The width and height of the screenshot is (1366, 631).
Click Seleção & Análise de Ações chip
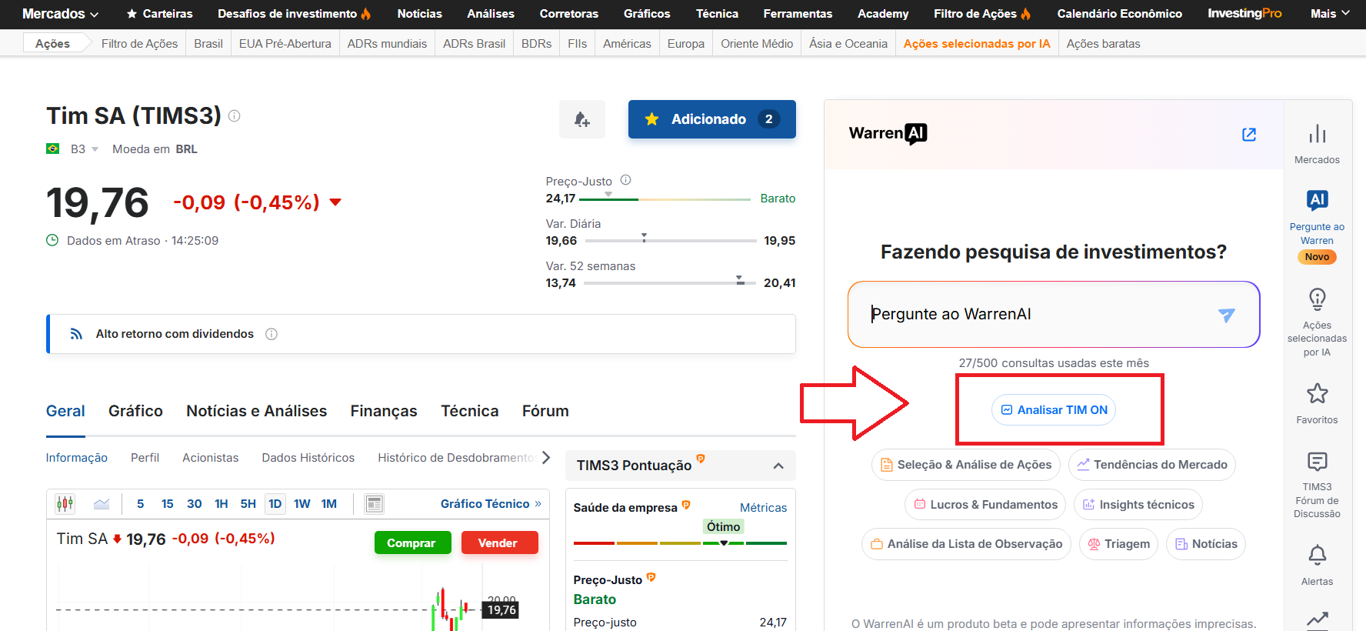click(966, 465)
